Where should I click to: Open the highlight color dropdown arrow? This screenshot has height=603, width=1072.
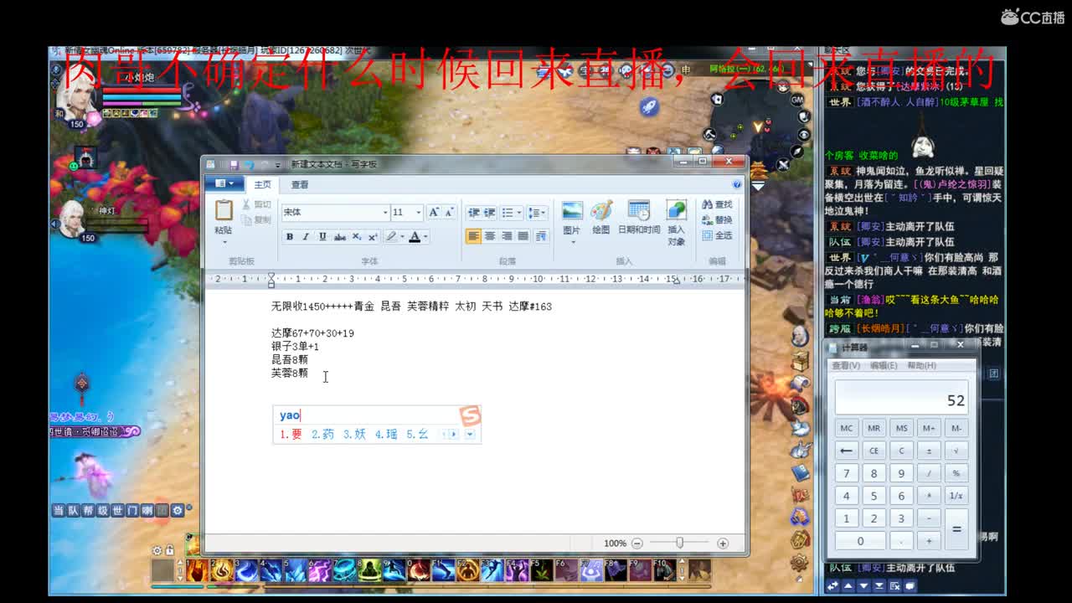(401, 237)
